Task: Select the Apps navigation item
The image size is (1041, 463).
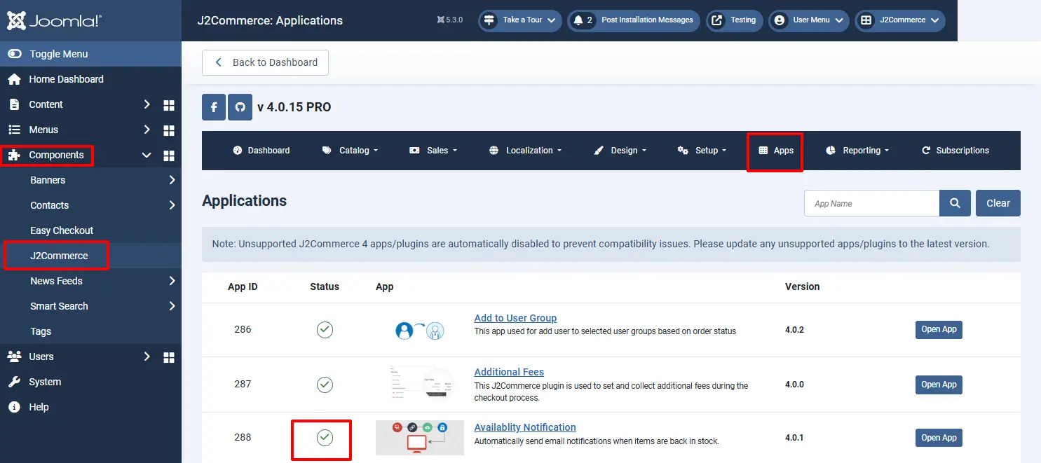Action: click(x=775, y=151)
